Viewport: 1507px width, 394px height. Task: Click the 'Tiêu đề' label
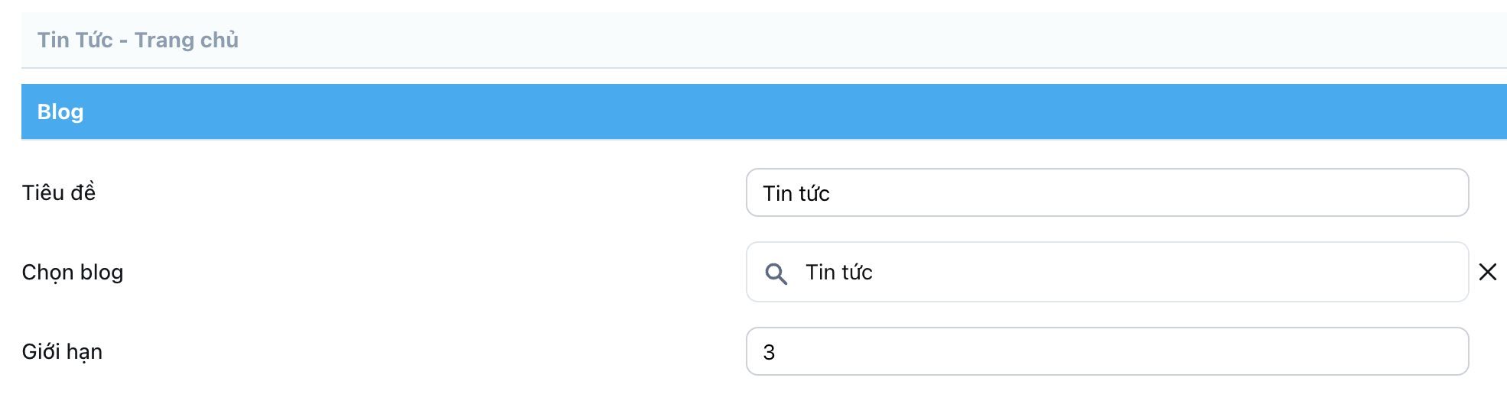pos(59,192)
